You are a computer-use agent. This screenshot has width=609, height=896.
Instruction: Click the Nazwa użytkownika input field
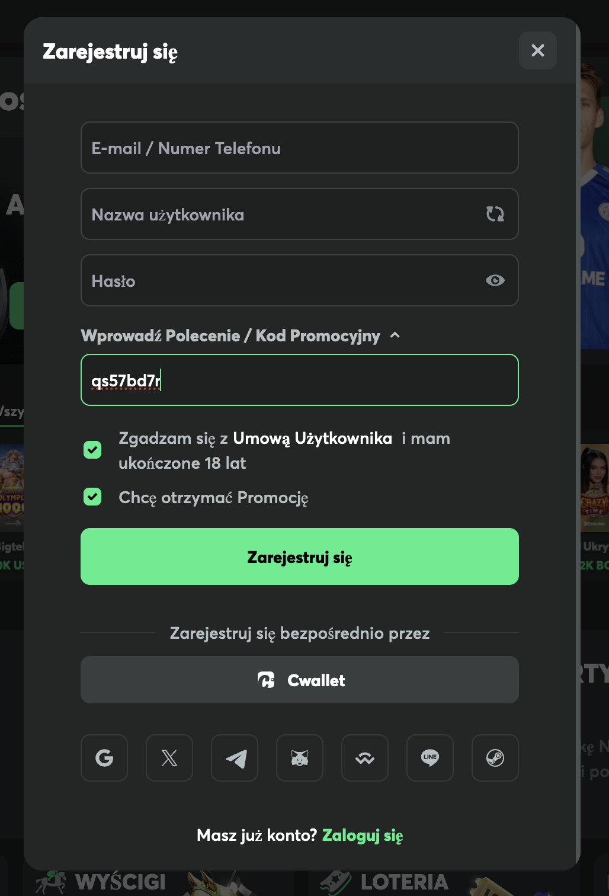point(278,214)
